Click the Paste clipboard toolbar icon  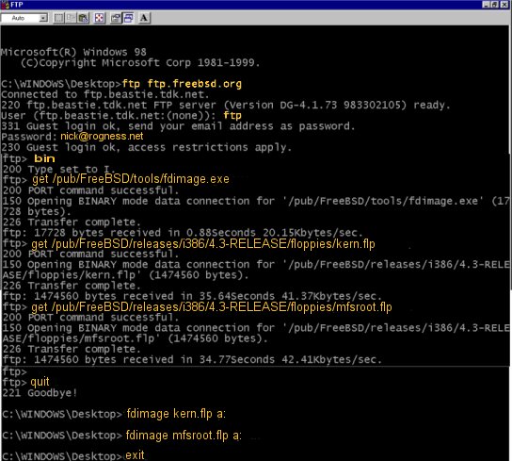coord(83,18)
